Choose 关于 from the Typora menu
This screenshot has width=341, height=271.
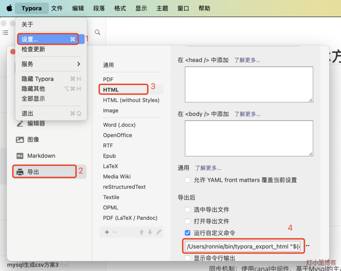tap(51, 24)
